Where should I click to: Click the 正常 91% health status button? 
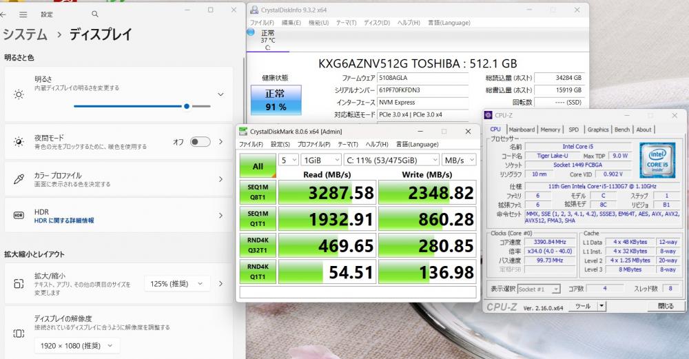click(276, 100)
